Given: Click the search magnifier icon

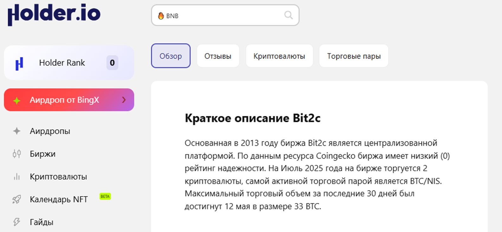Looking at the screenshot, I should click(x=288, y=15).
